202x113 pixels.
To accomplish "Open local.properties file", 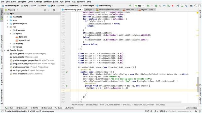I will pos(26,74).
